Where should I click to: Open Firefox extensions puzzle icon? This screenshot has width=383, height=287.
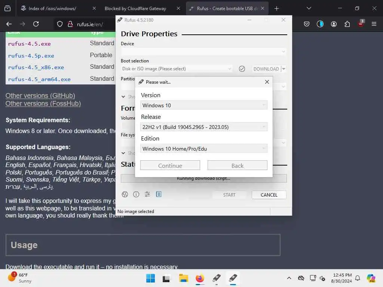[x=347, y=24]
